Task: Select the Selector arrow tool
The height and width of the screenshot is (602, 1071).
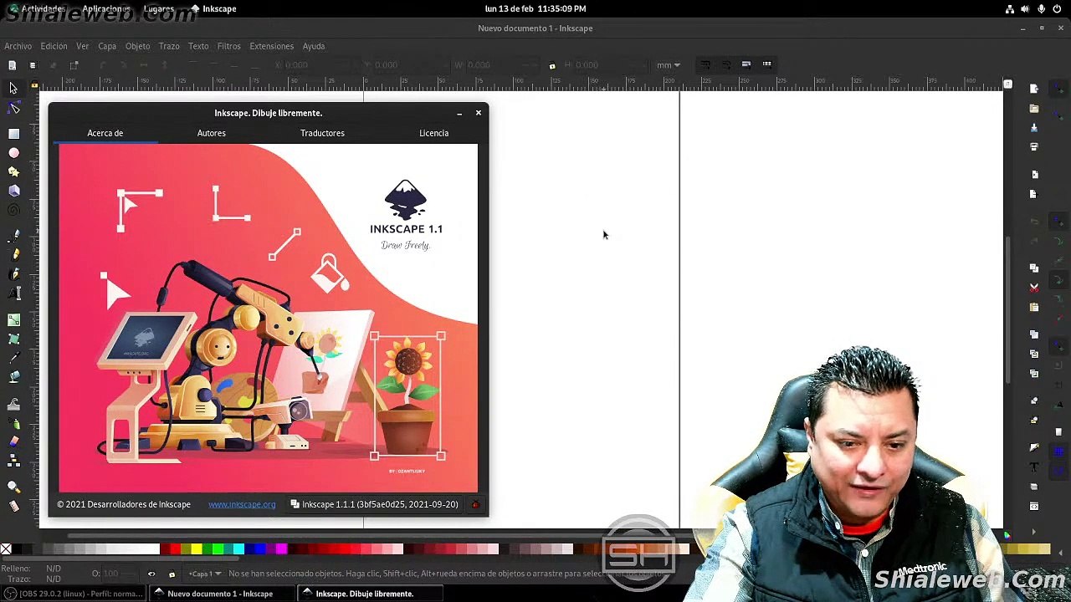Action: [x=13, y=88]
